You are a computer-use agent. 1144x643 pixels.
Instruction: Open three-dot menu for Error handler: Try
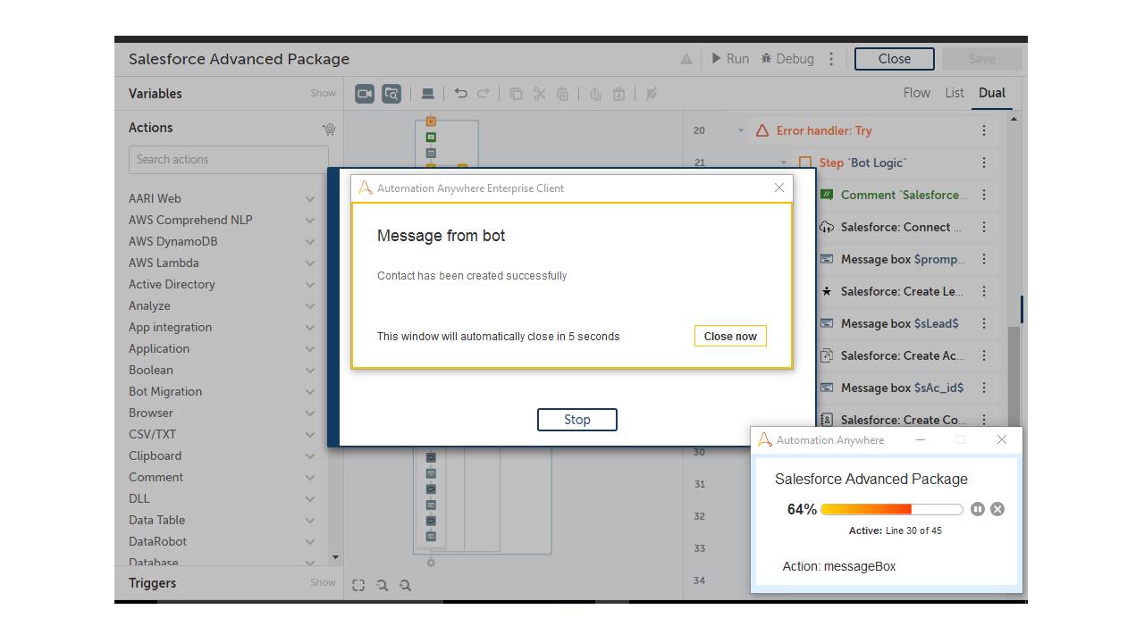point(984,130)
